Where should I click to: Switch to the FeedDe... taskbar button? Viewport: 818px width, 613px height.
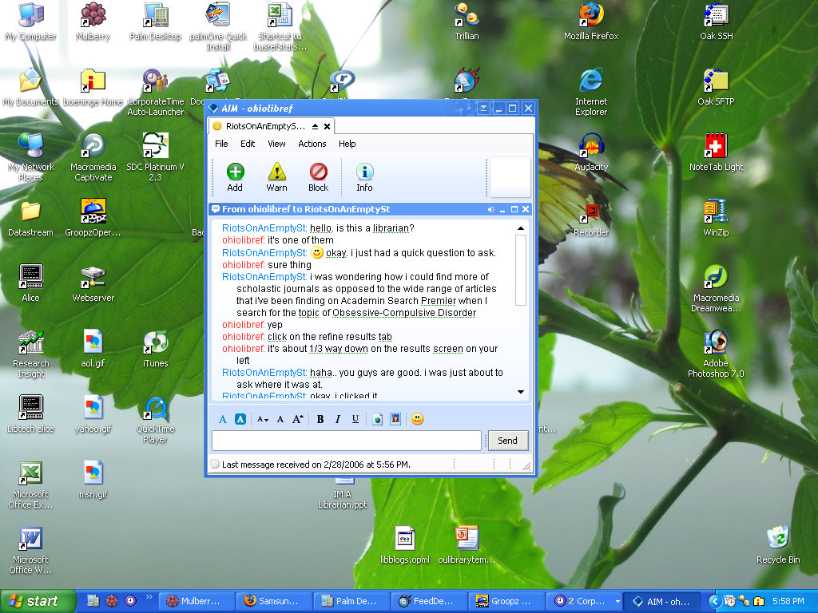[x=428, y=602]
